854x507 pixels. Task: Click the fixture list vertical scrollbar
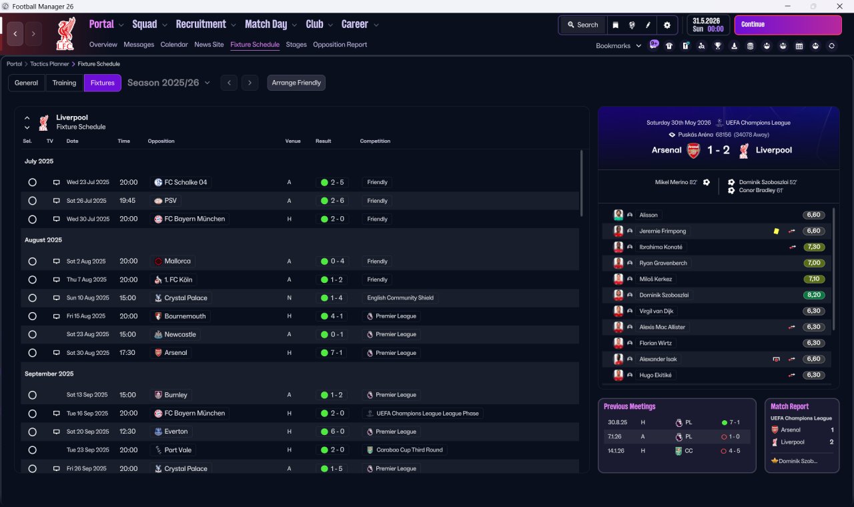pyautogui.click(x=582, y=182)
